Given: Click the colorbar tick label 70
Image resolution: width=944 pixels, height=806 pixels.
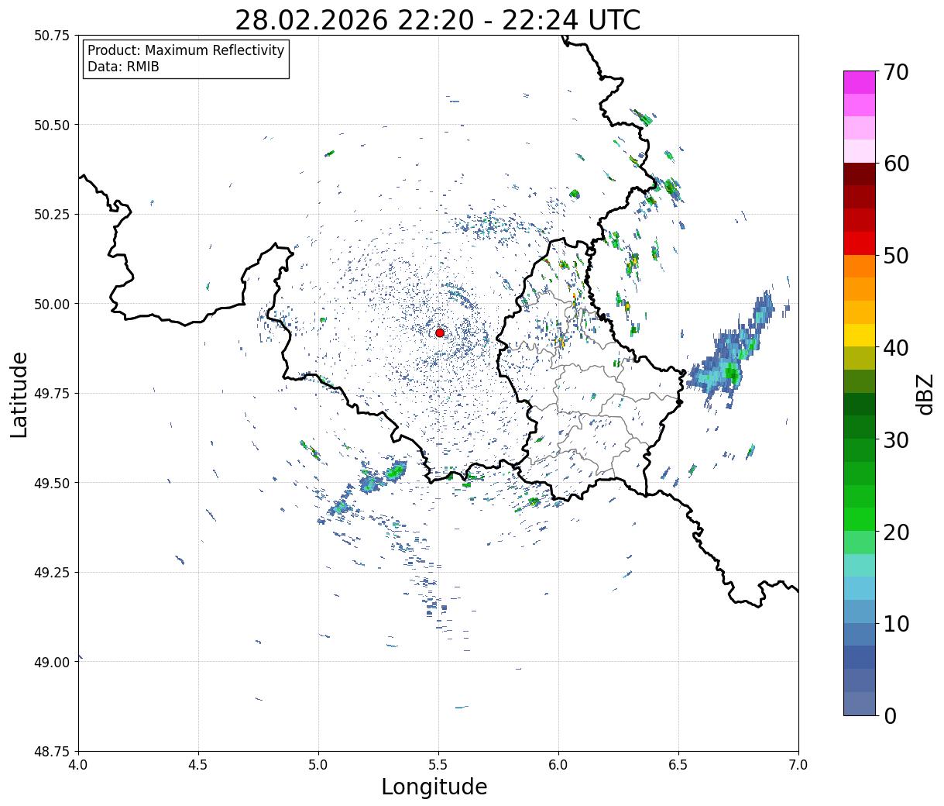Looking at the screenshot, I should tap(896, 72).
